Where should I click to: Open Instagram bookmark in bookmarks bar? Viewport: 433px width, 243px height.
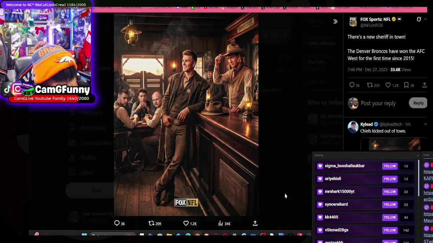point(229,7)
